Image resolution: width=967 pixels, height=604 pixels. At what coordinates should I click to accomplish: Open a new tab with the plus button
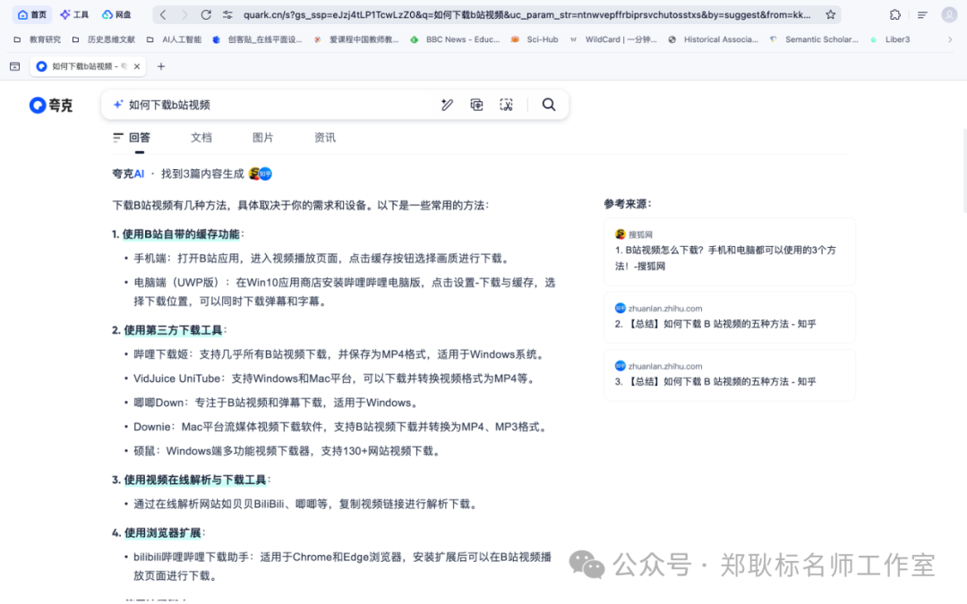click(161, 66)
